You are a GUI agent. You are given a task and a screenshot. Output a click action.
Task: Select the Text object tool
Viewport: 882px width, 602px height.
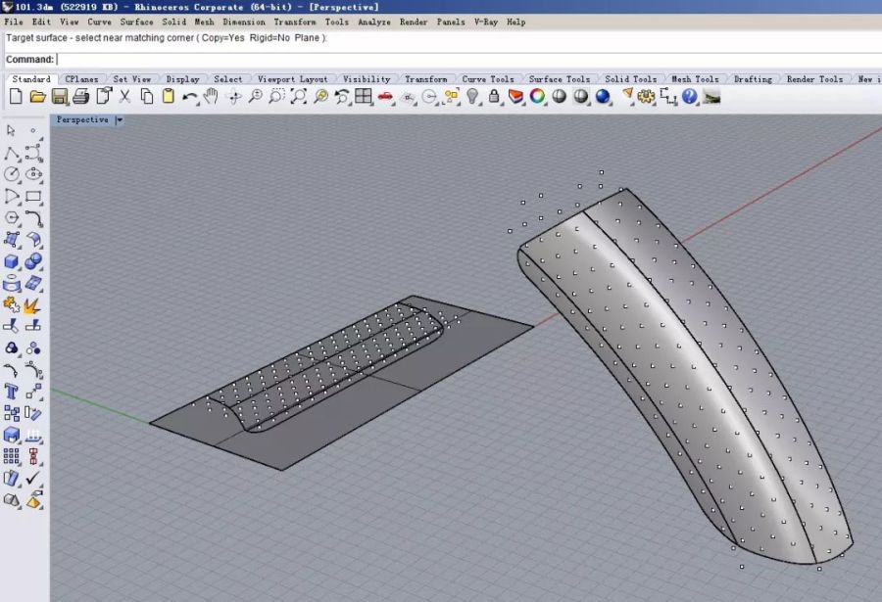tap(12, 392)
